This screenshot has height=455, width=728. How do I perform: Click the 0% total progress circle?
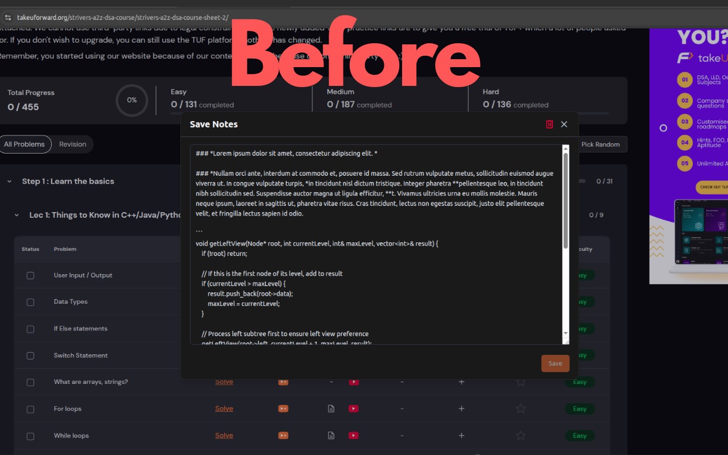click(132, 100)
